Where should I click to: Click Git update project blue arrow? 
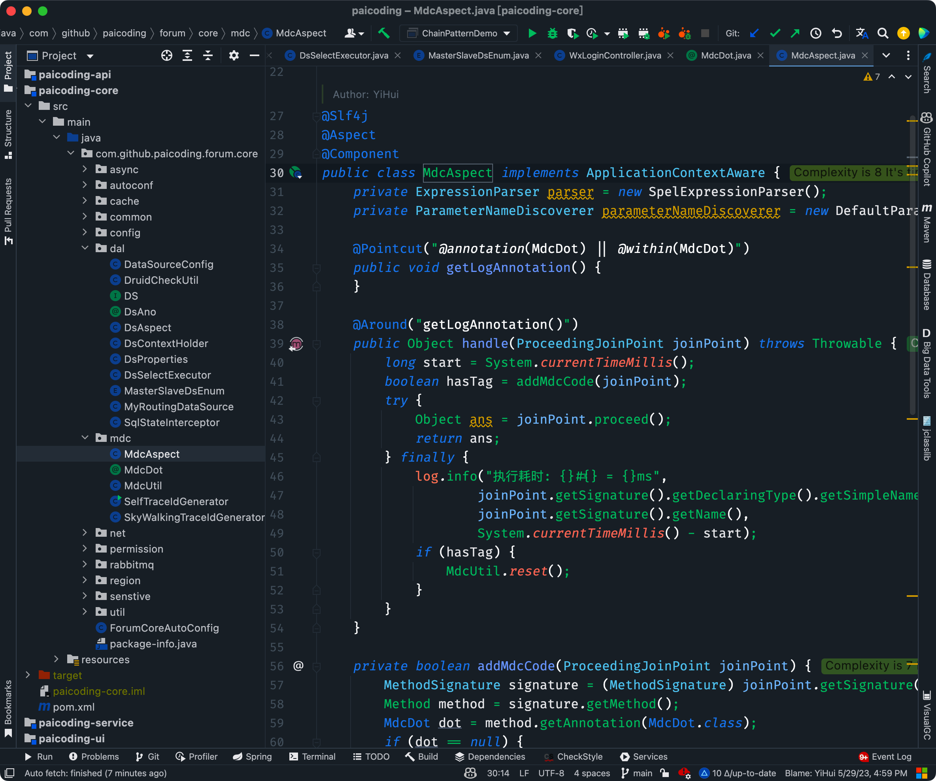754,34
